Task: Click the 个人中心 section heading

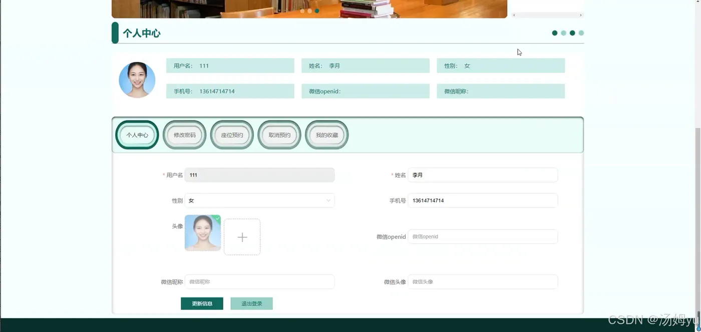Action: (x=142, y=33)
